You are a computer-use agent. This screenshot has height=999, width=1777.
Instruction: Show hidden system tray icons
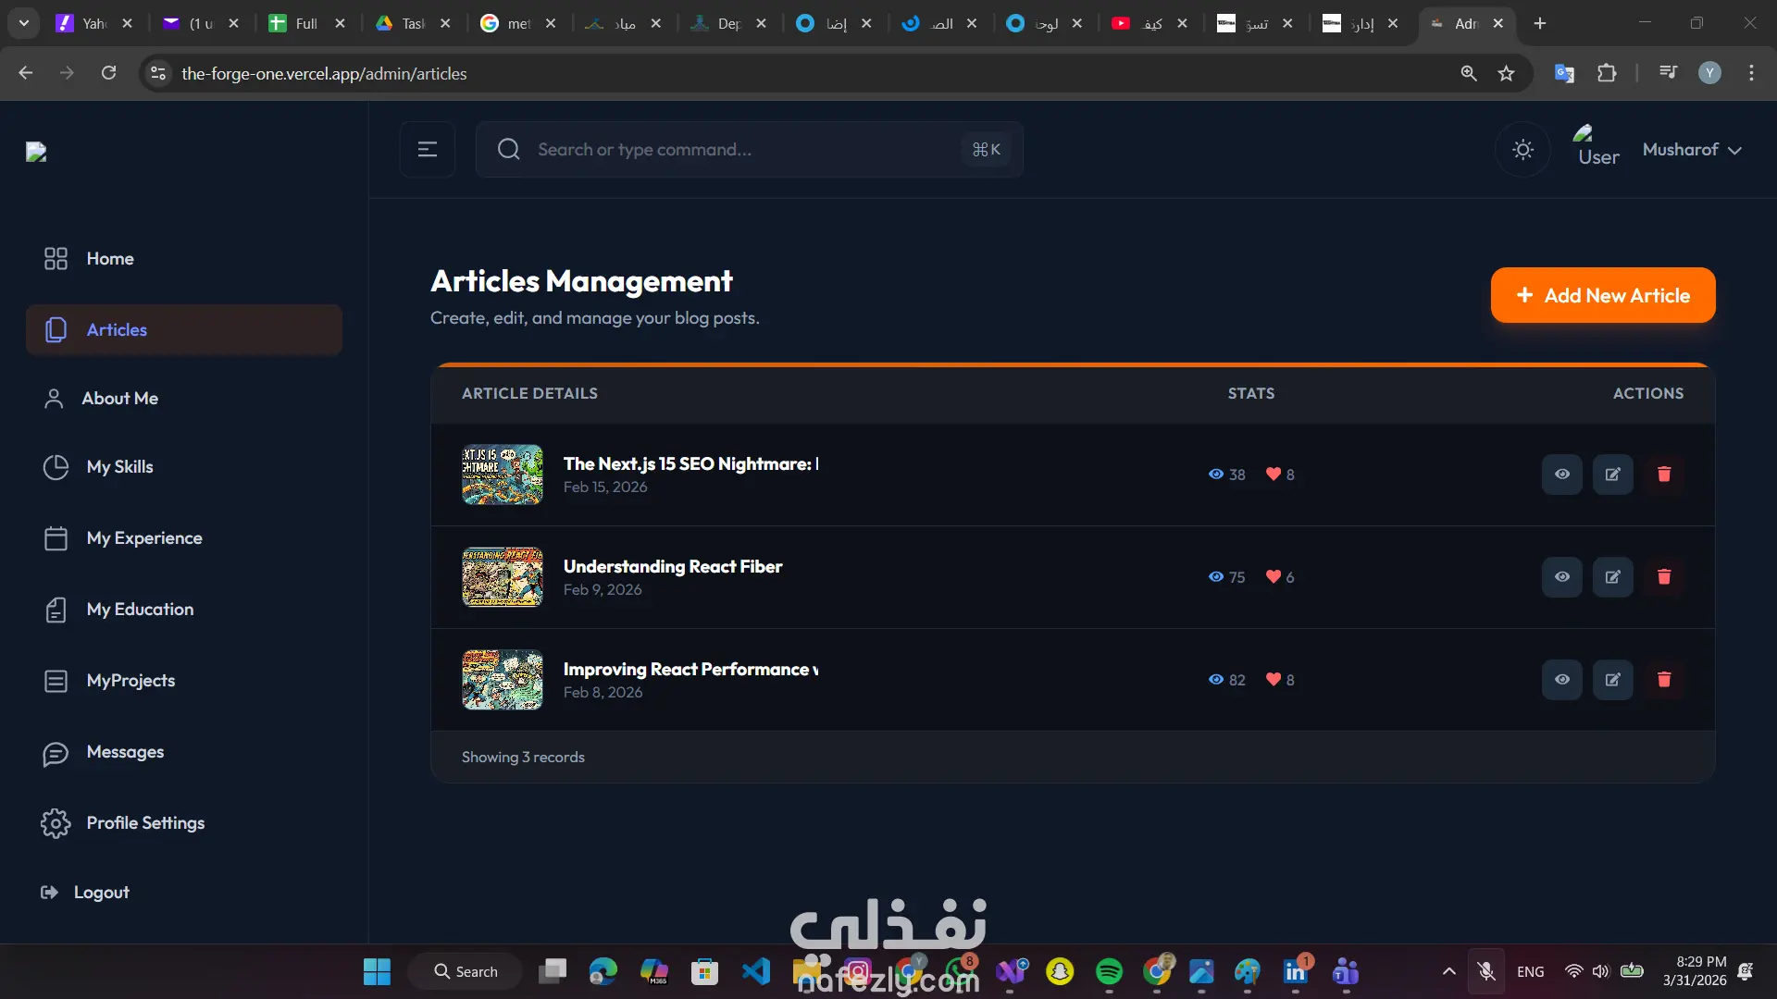point(1448,971)
